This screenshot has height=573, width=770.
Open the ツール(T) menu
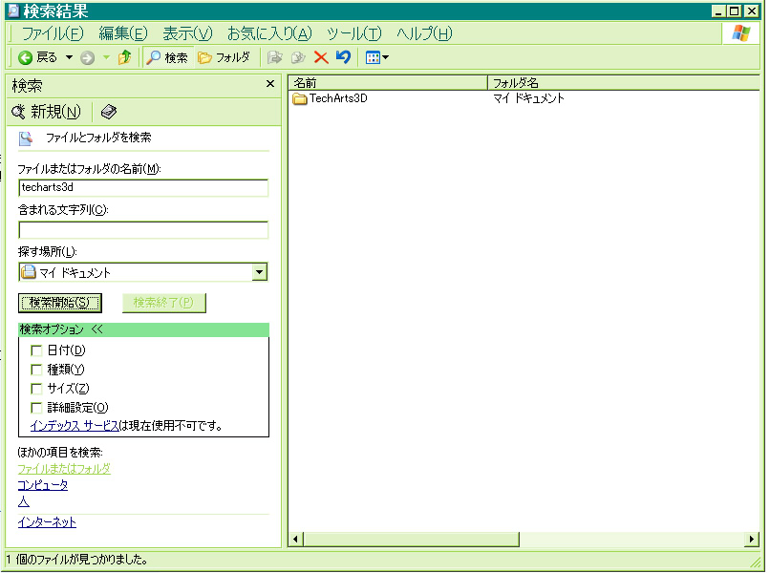pyautogui.click(x=353, y=33)
